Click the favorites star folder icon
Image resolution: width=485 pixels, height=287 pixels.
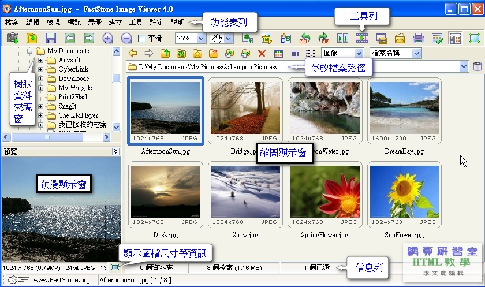coord(197,53)
